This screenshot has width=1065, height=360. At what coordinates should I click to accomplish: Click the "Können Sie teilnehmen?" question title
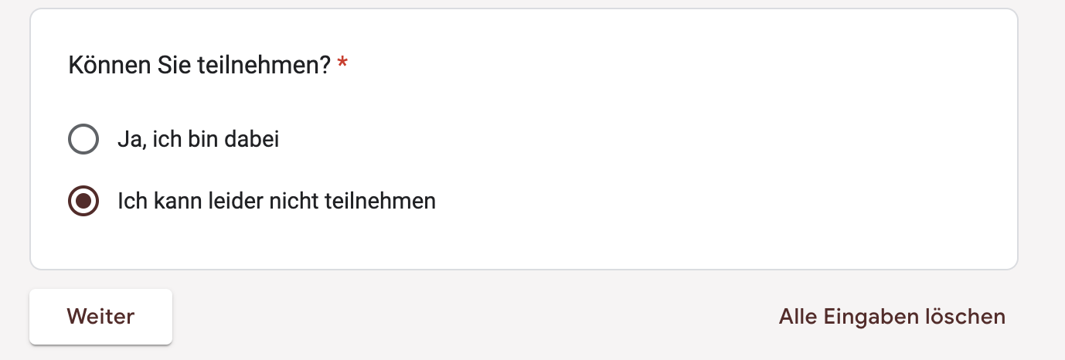[199, 65]
